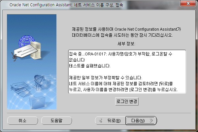The width and height of the screenshot is (198, 132).
Task: Select the 테스트를 실패했습니다 line
Action: (x=90, y=66)
